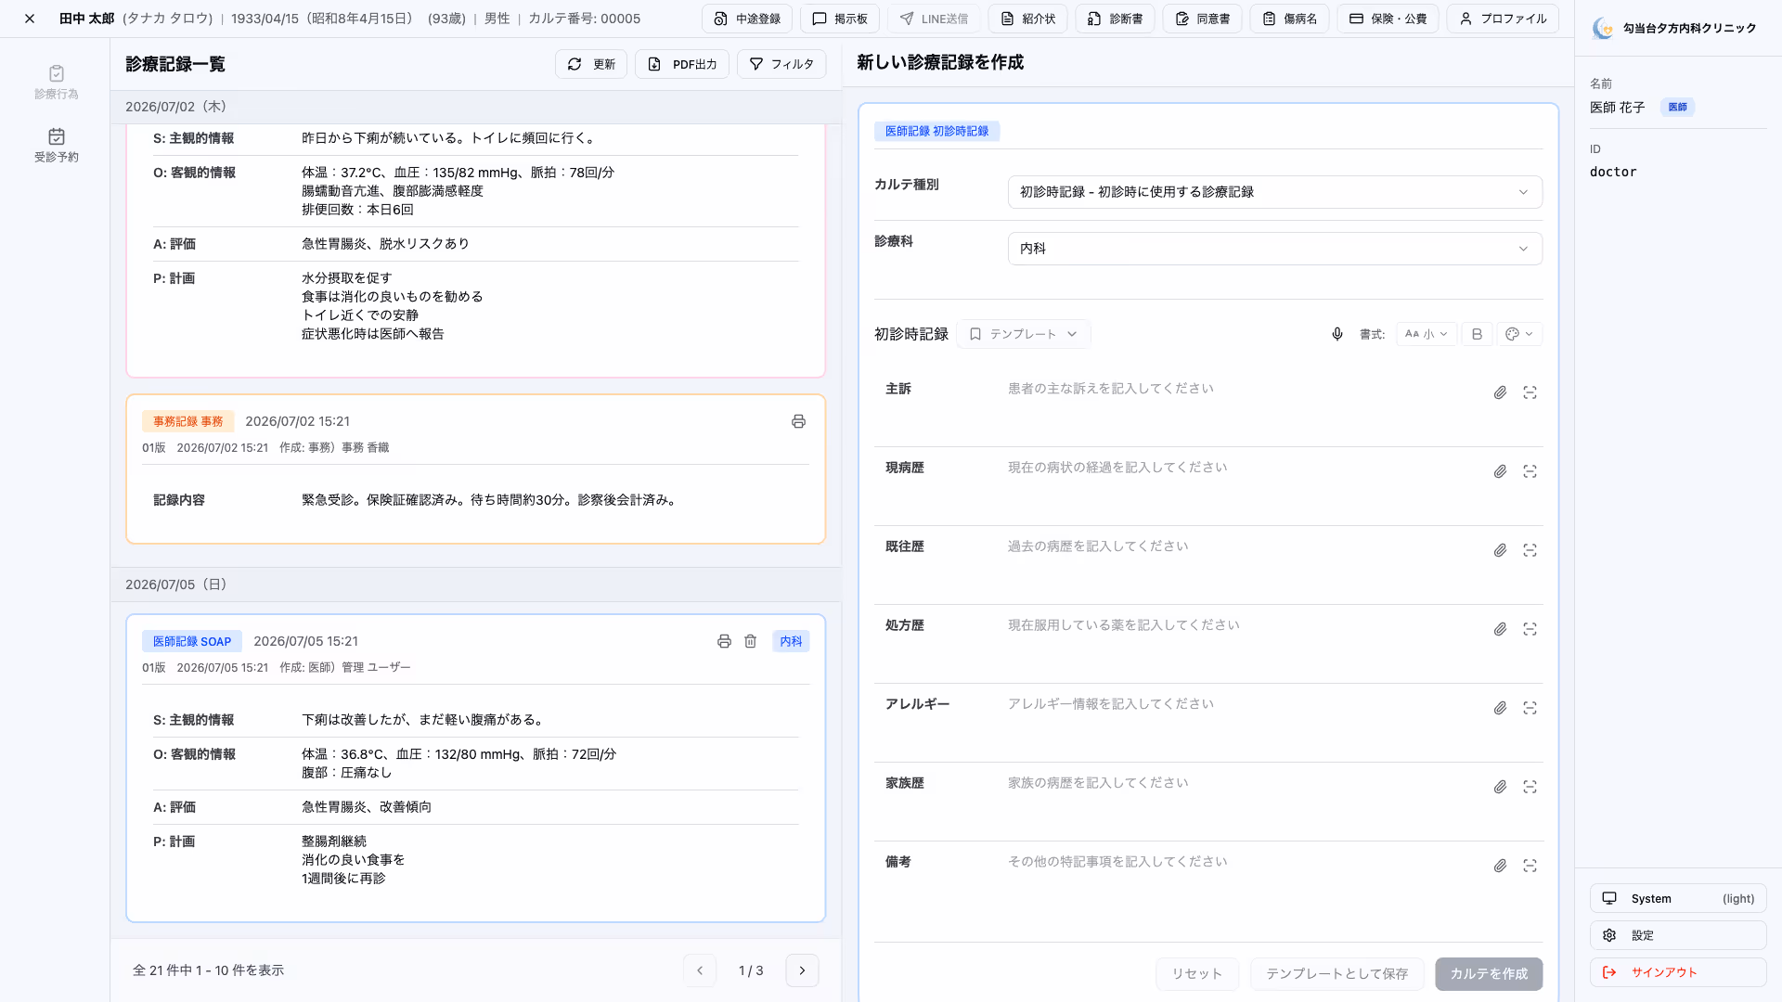Attach a file to 家族歴
1782x1002 pixels.
(1500, 787)
